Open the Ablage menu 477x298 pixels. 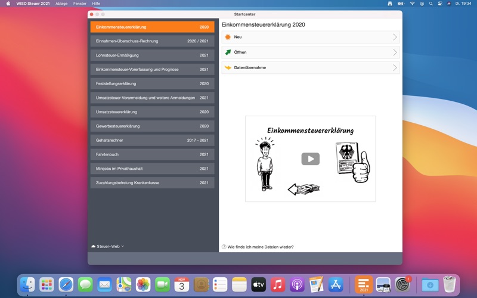[61, 4]
